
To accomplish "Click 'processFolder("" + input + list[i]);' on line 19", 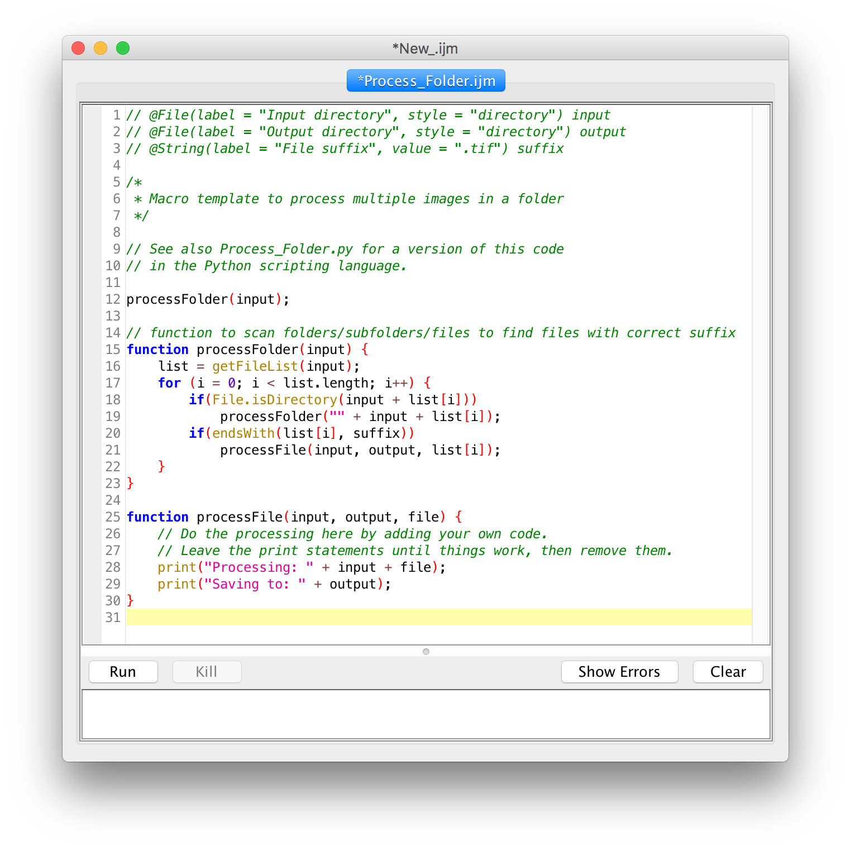I will [x=360, y=417].
